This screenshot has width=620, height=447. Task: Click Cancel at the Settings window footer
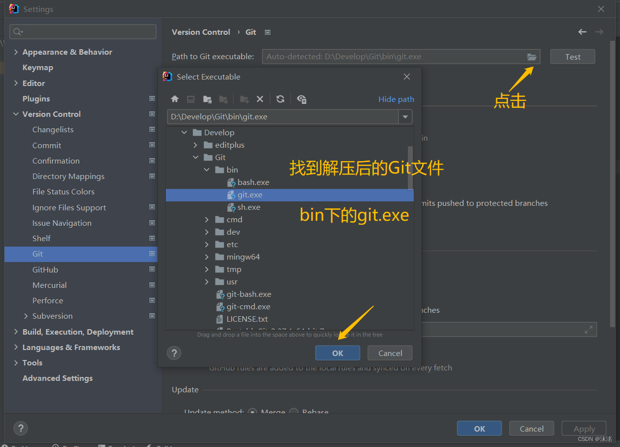532,429
